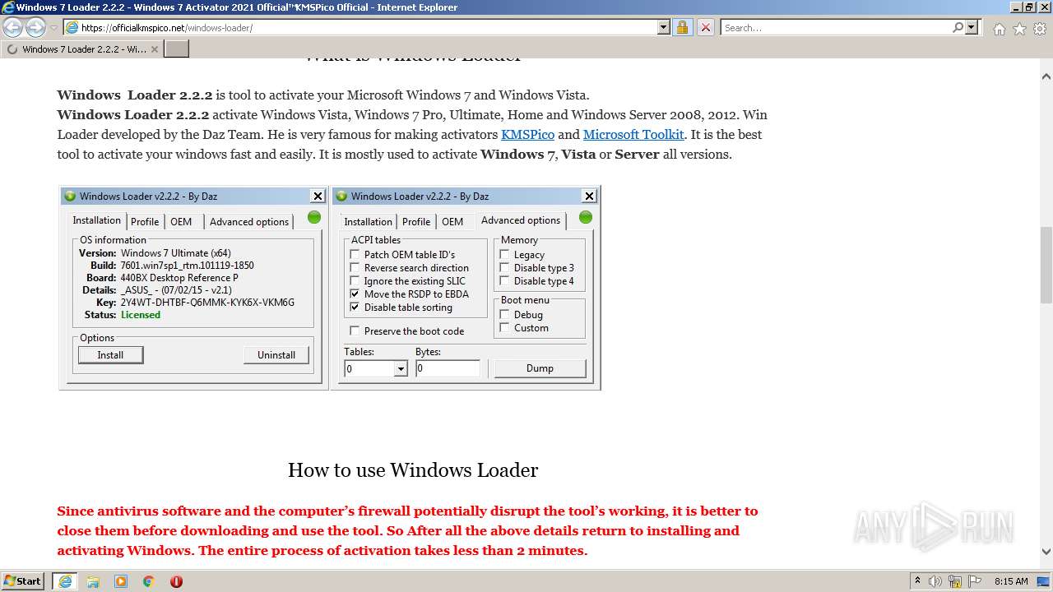Click the page icon in the address bar
The height and width of the screenshot is (592, 1053).
[x=72, y=27]
